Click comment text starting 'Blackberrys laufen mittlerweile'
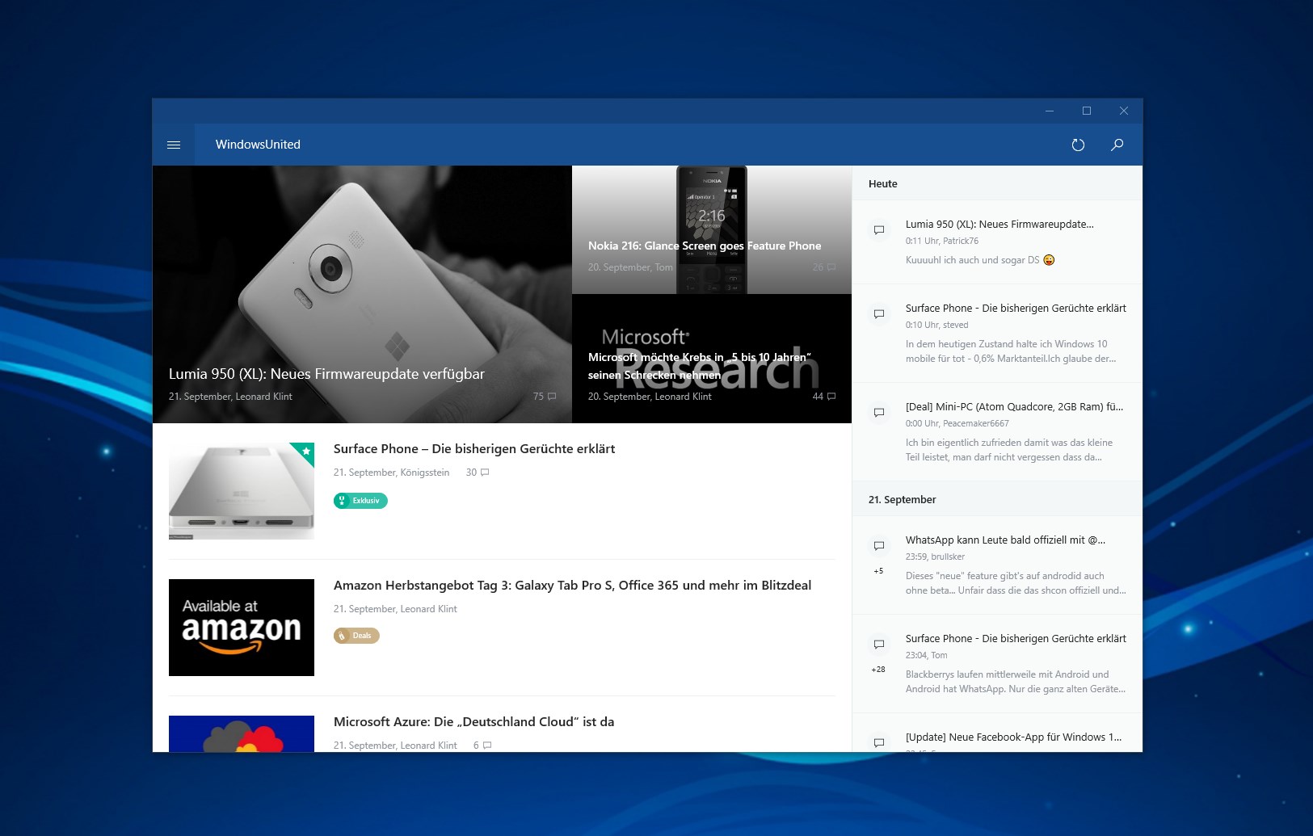 [x=1016, y=682]
